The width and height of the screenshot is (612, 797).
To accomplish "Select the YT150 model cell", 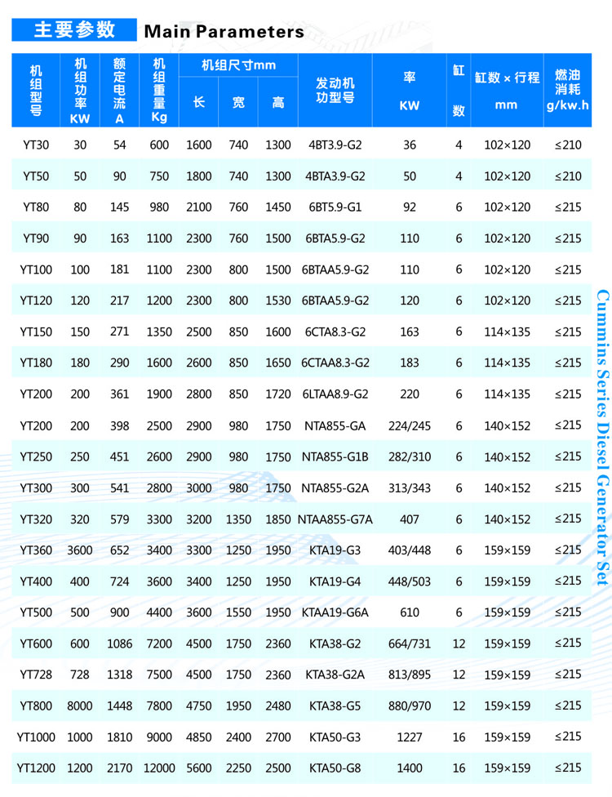I will [36, 332].
